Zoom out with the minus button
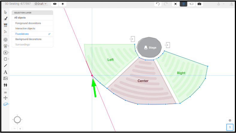This screenshot has height=133, width=236. 15,129
